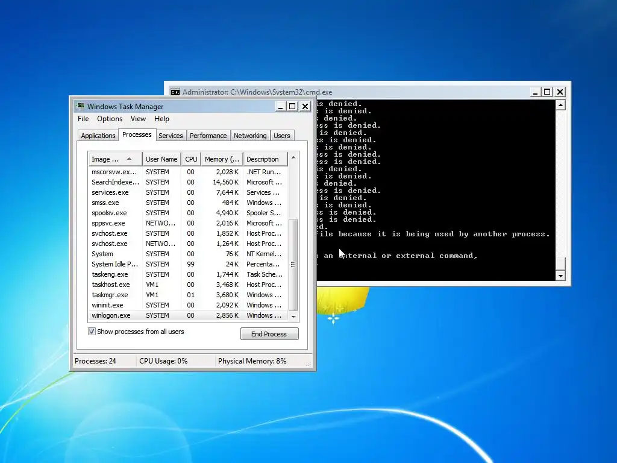Screen dimensions: 617x463
Task: Sort by Memory column header
Action: [222, 159]
